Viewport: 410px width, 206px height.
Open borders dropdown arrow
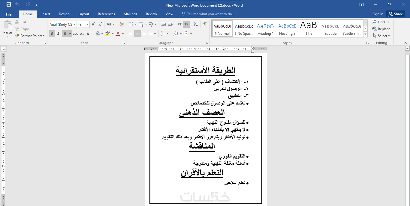(x=191, y=34)
